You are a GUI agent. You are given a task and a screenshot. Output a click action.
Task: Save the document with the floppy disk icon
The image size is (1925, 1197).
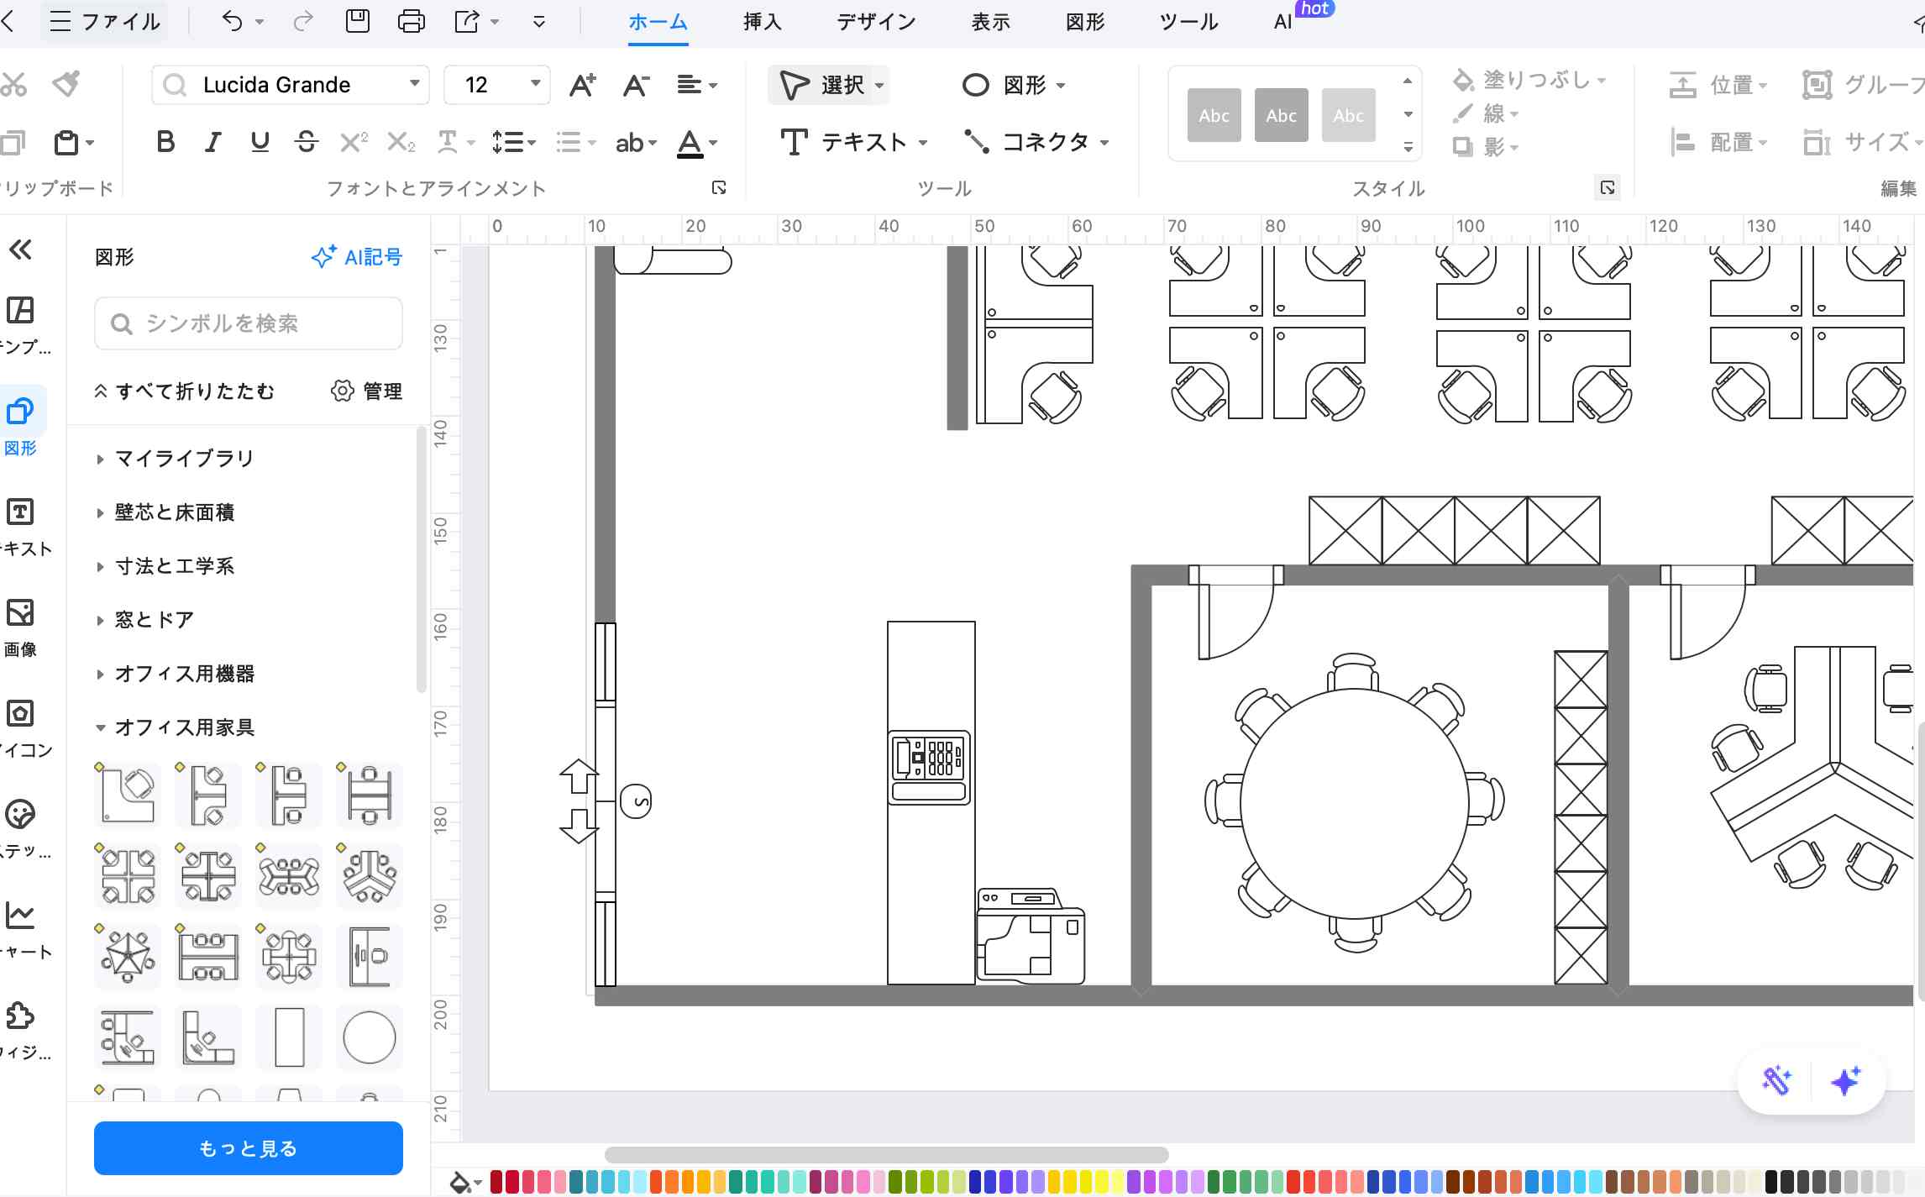click(x=358, y=21)
